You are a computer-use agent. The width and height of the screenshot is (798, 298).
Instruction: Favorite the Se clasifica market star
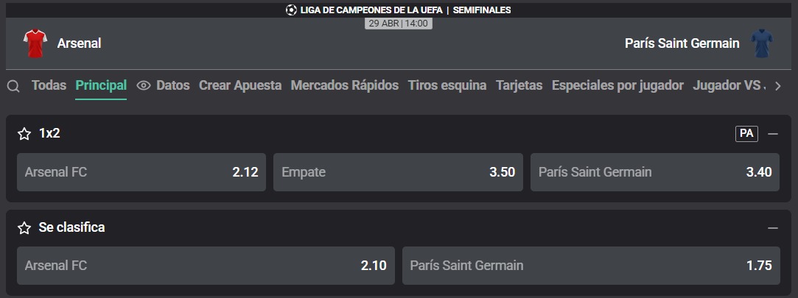tap(24, 227)
